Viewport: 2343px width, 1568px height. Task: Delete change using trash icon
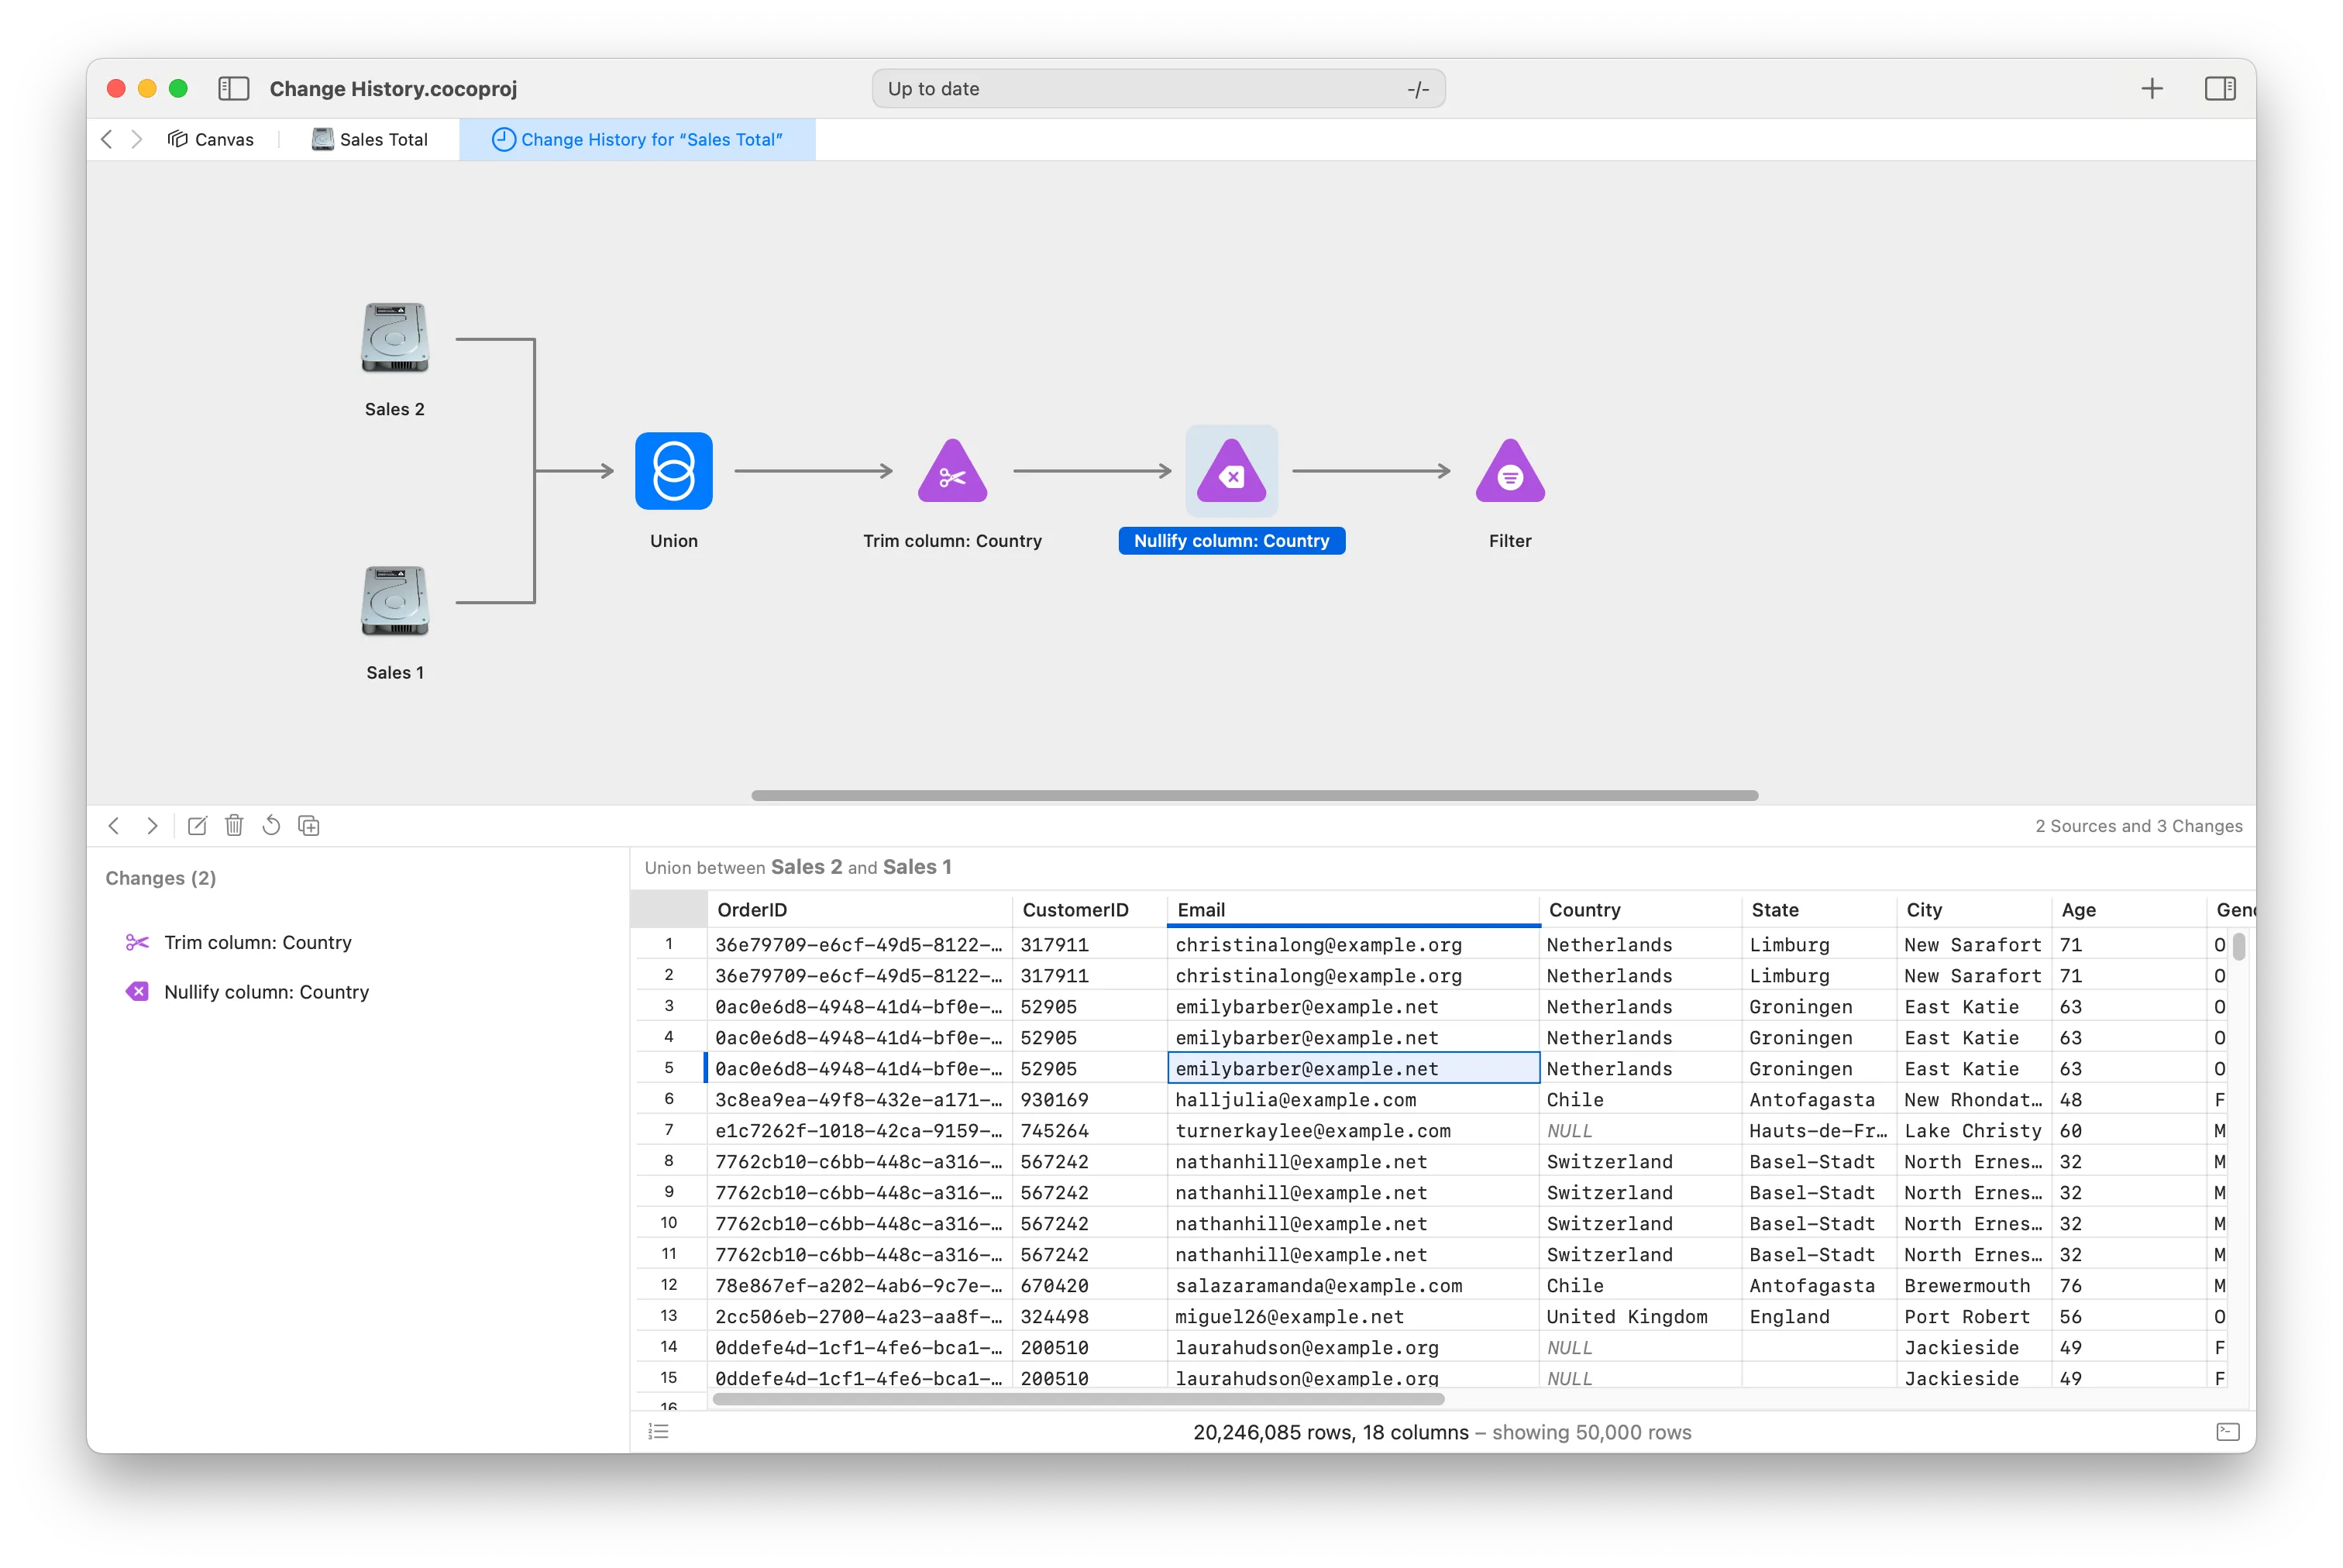234,826
